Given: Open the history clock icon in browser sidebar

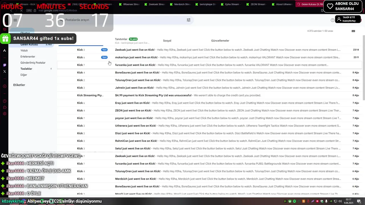Looking at the screenshot, I should pos(5,101).
